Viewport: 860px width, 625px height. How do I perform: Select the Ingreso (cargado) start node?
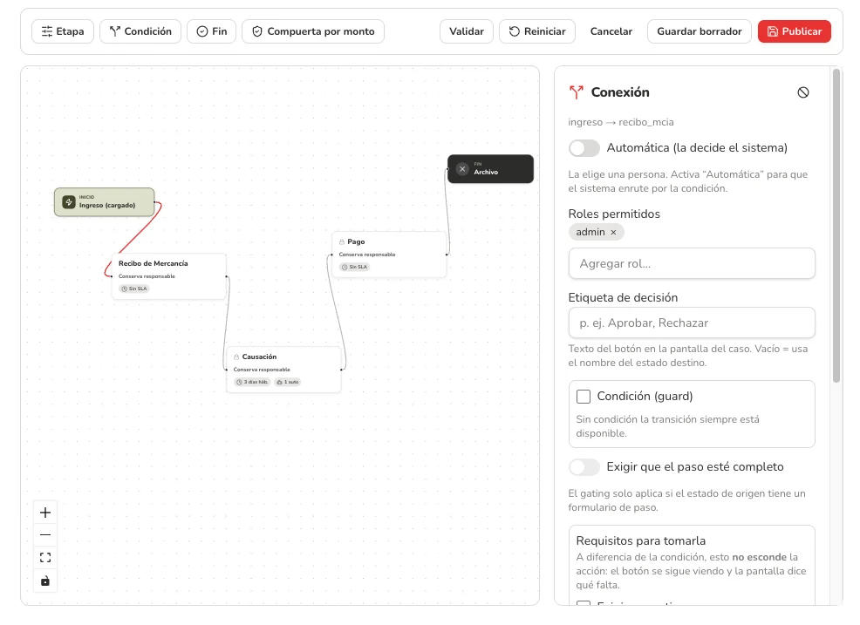pyautogui.click(x=104, y=201)
